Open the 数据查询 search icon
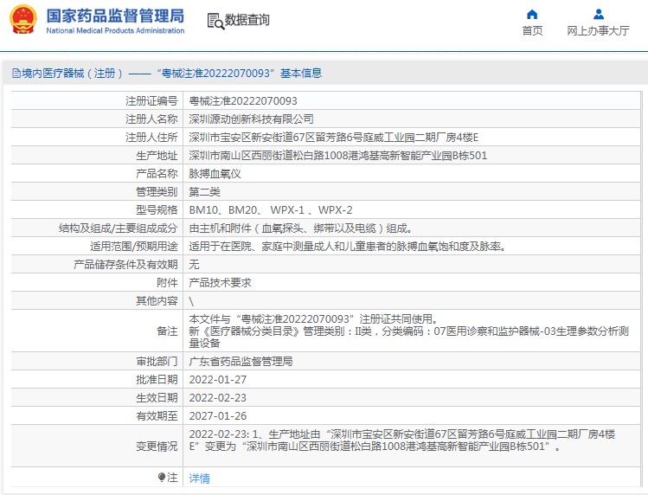 point(215,21)
